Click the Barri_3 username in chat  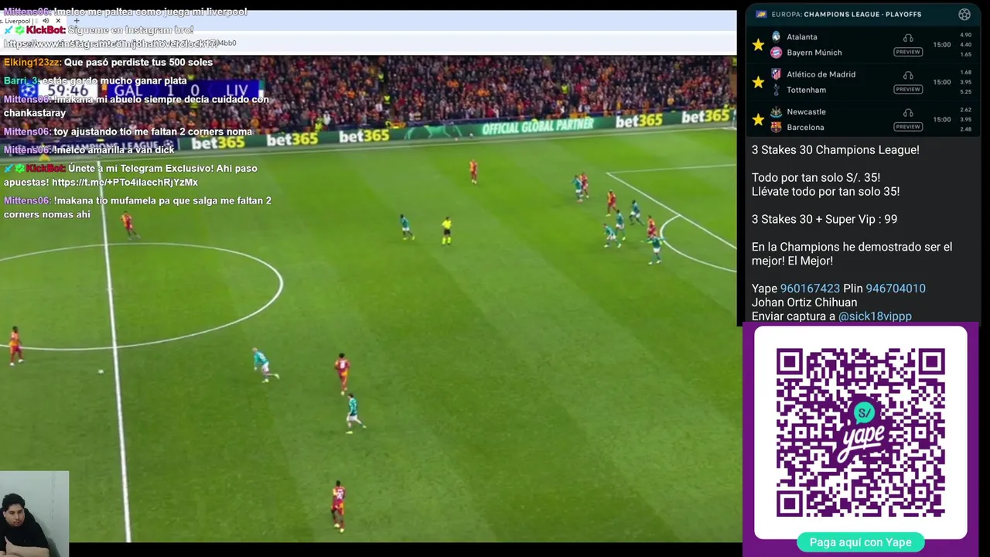pos(21,80)
